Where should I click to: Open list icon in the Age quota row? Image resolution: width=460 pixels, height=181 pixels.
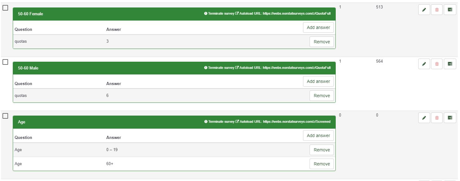point(450,118)
